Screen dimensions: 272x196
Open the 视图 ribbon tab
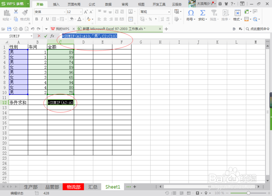(x=141, y=4)
